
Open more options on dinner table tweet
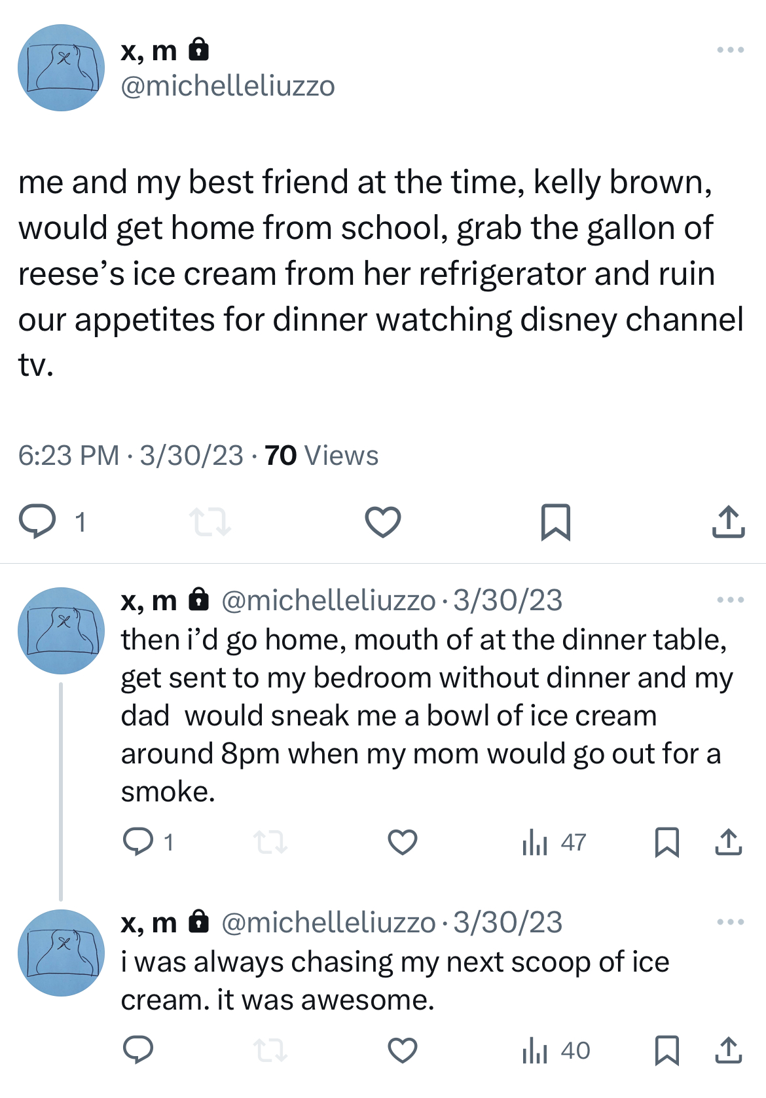pyautogui.click(x=730, y=600)
